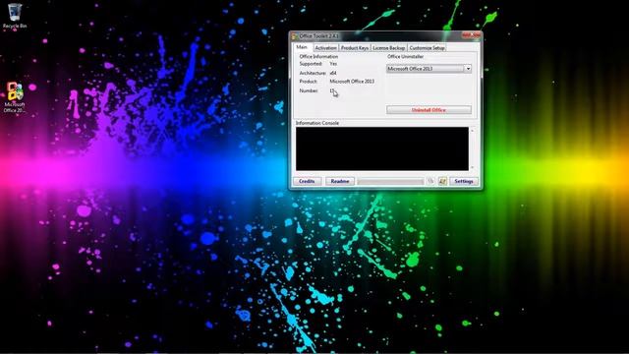Click the red Uninstall Office button
The height and width of the screenshot is (354, 629).
point(429,109)
